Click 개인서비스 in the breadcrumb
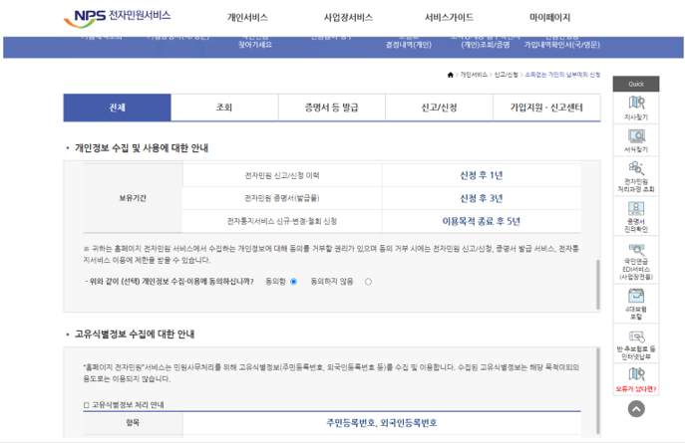685x443 pixels. [474, 75]
